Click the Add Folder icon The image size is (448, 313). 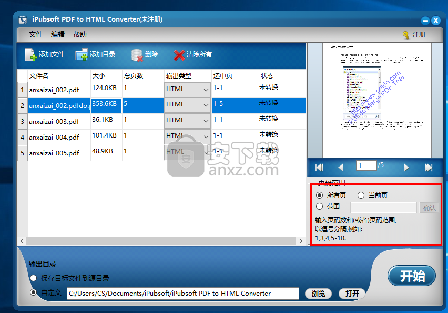point(82,54)
